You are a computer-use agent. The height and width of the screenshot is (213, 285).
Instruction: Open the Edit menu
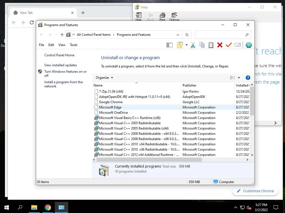tap(51, 45)
